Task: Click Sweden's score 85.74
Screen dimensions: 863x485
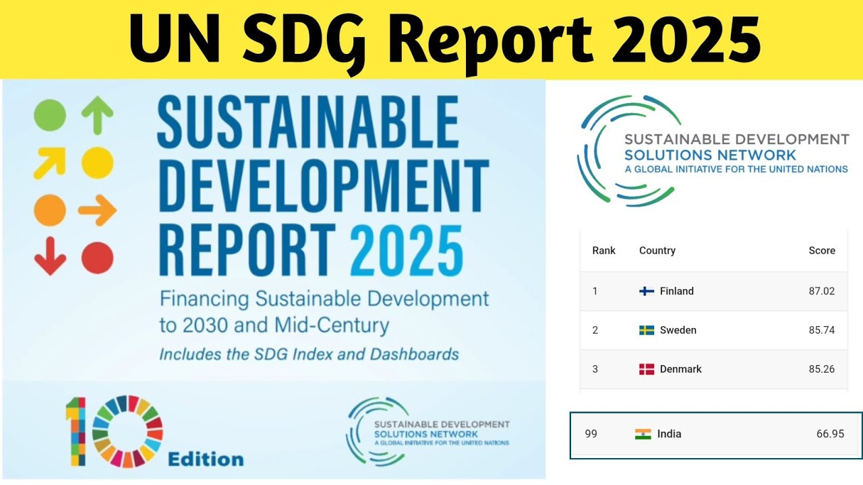Action: [x=822, y=331]
